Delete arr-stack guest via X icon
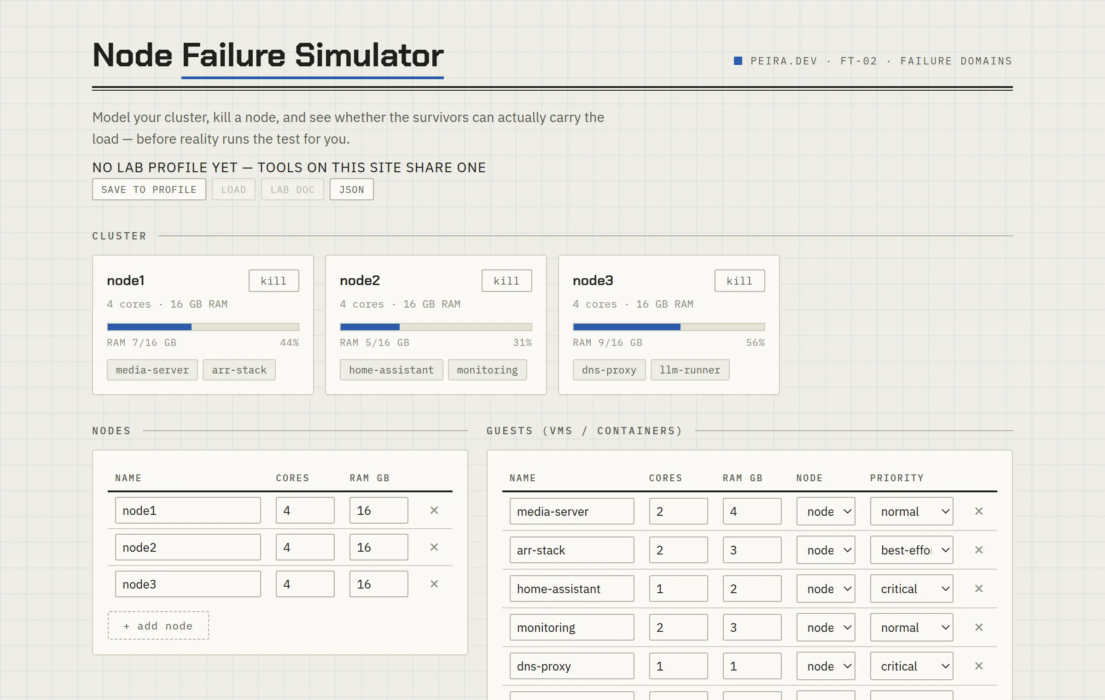This screenshot has width=1105, height=700. [x=979, y=550]
